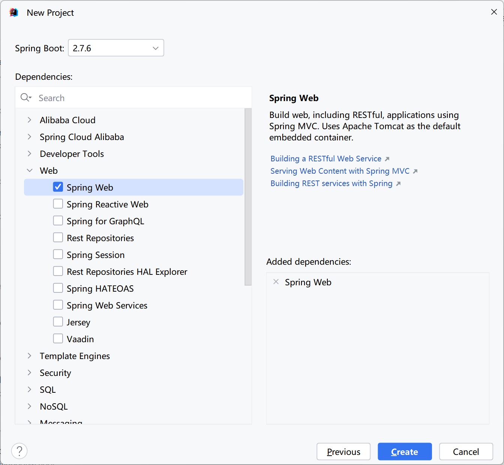This screenshot has height=465, width=504.
Task: Click the IntelliJ IDEA logo icon
Action: (x=14, y=12)
